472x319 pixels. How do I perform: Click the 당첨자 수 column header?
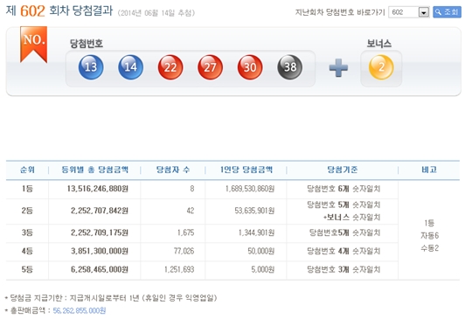pyautogui.click(x=173, y=170)
